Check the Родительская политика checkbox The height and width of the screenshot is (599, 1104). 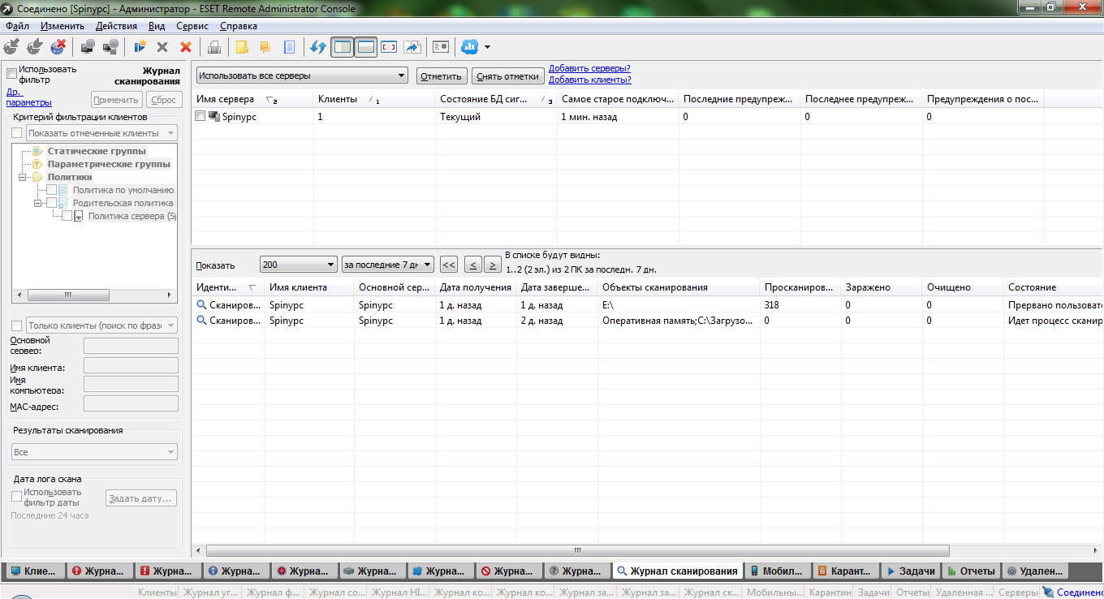[x=52, y=203]
